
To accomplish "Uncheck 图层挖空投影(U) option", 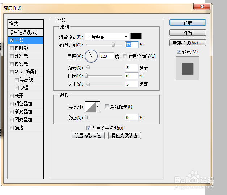I will coord(88,128).
